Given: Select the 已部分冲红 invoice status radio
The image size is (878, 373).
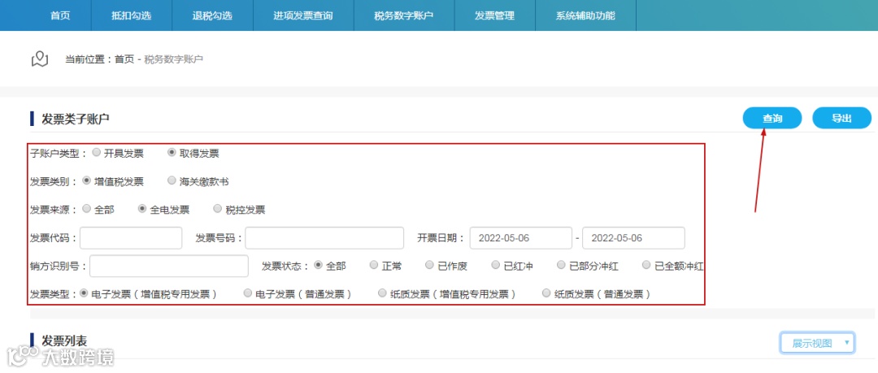Looking at the screenshot, I should (x=561, y=265).
